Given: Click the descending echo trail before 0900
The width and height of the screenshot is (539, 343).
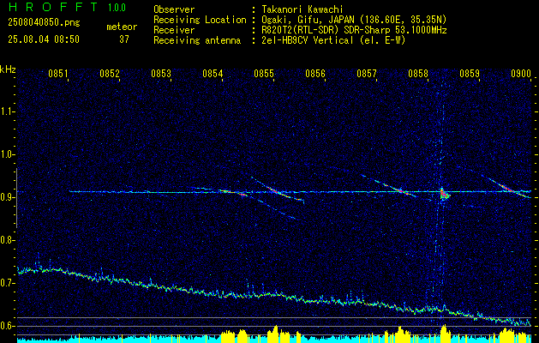Looking at the screenshot, I should (506, 187).
